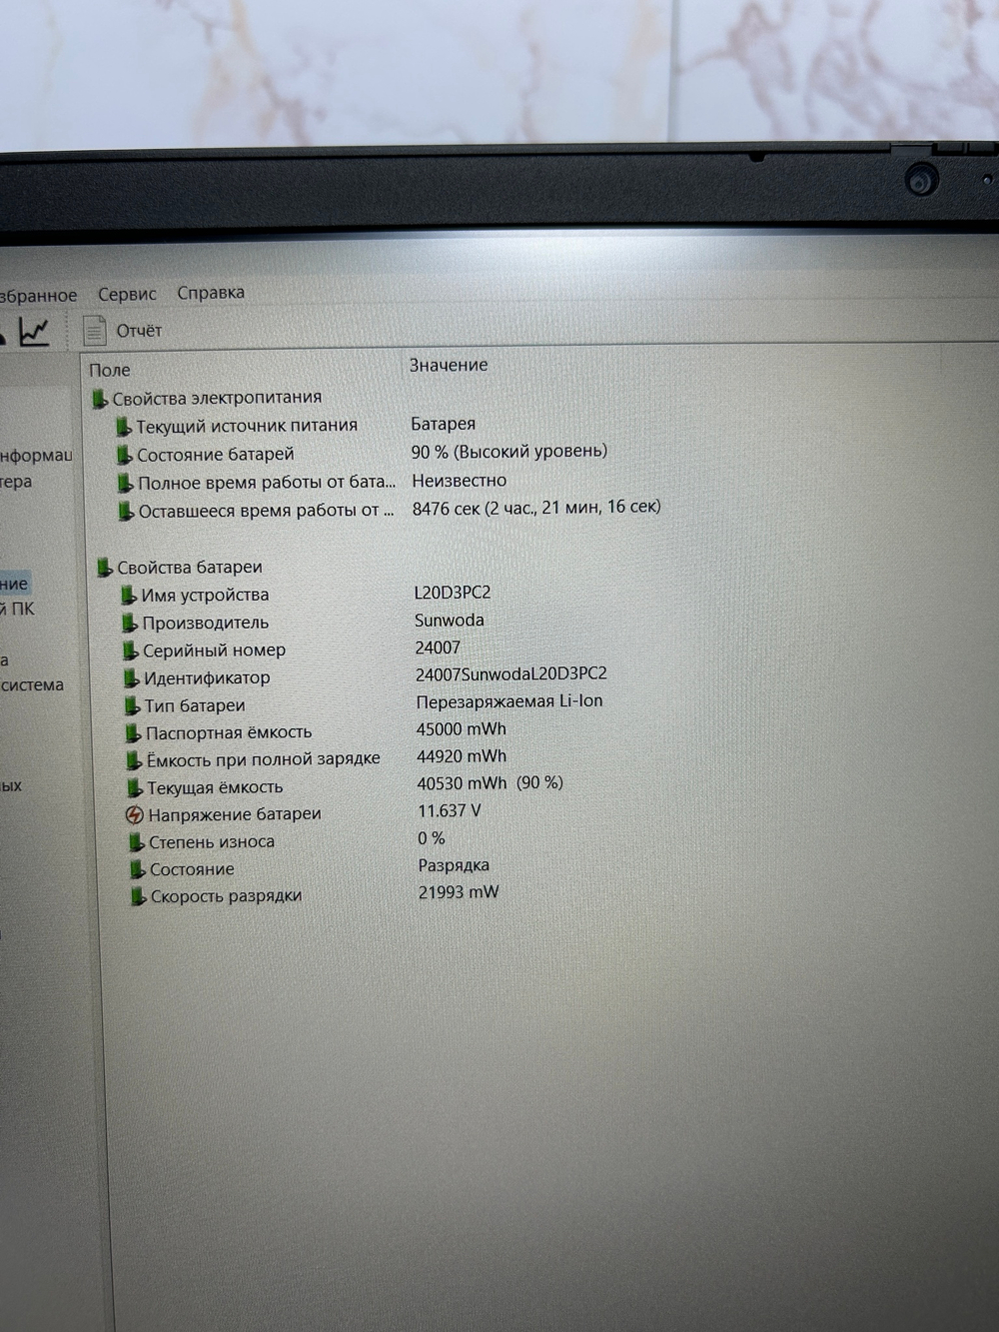999x1332 pixels.
Task: Click the value 24007SunwodaL20D3PC2
Action: 511,674
